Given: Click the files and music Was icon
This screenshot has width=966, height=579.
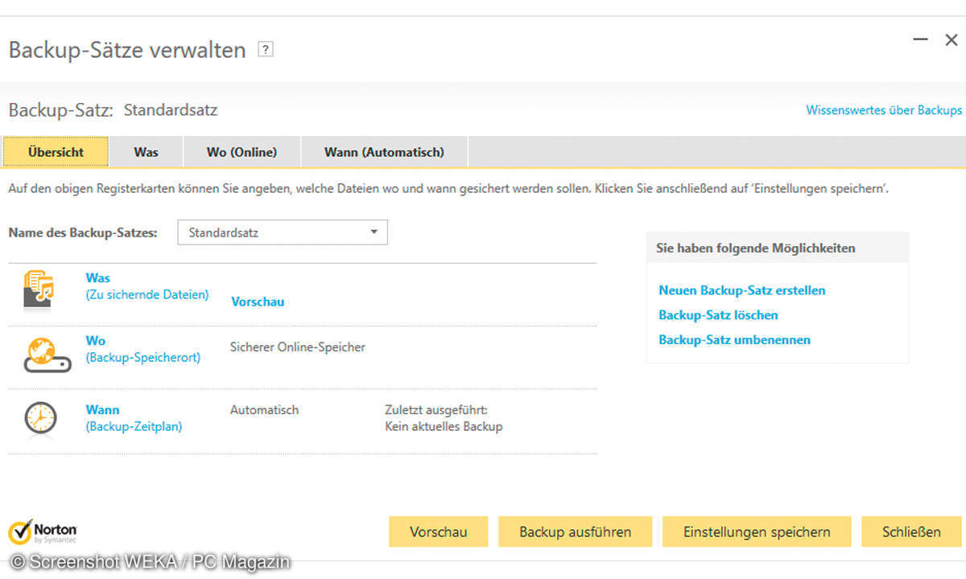Looking at the screenshot, I should 39,290.
